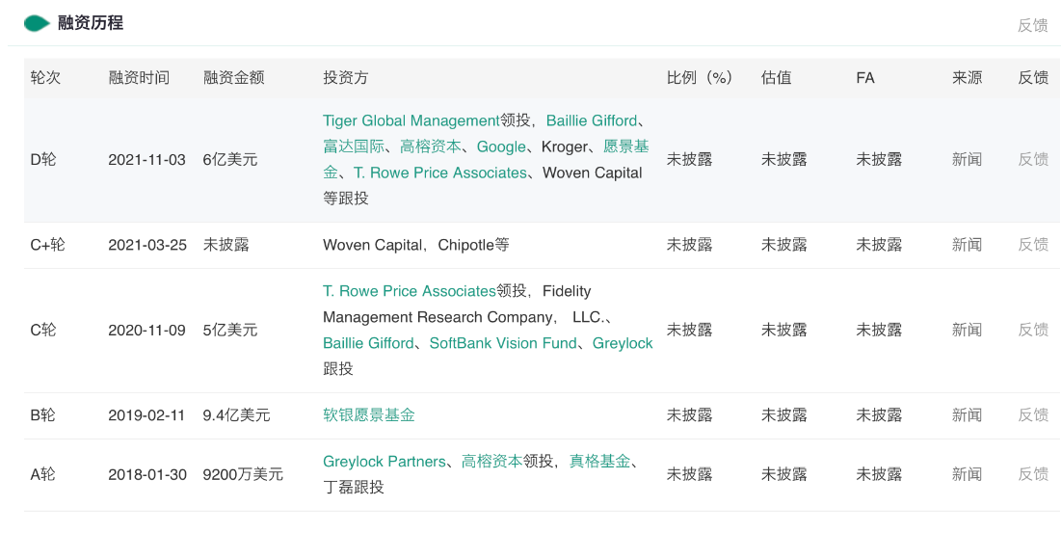1061x533 pixels.
Task: Click 新闻 source in A轮 row
Action: click(967, 474)
